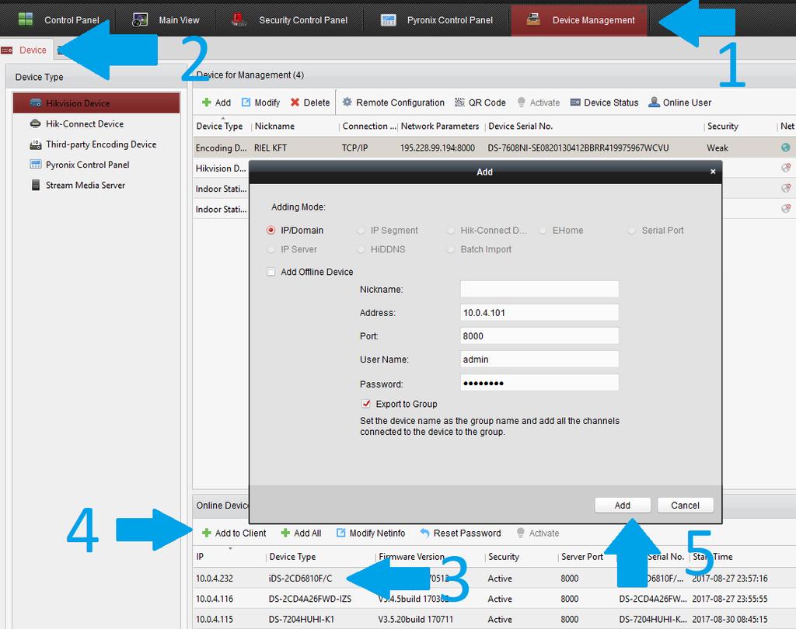Image resolution: width=796 pixels, height=629 pixels.
Task: Click Add All online devices
Action: pyautogui.click(x=301, y=533)
